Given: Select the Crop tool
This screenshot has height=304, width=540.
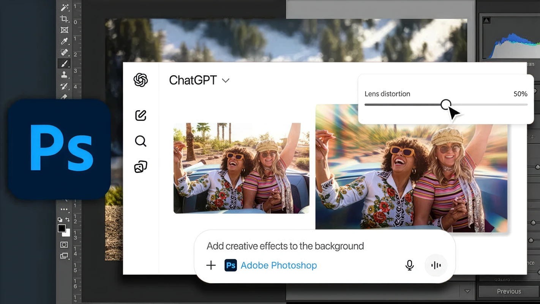Looking at the screenshot, I should tap(64, 19).
